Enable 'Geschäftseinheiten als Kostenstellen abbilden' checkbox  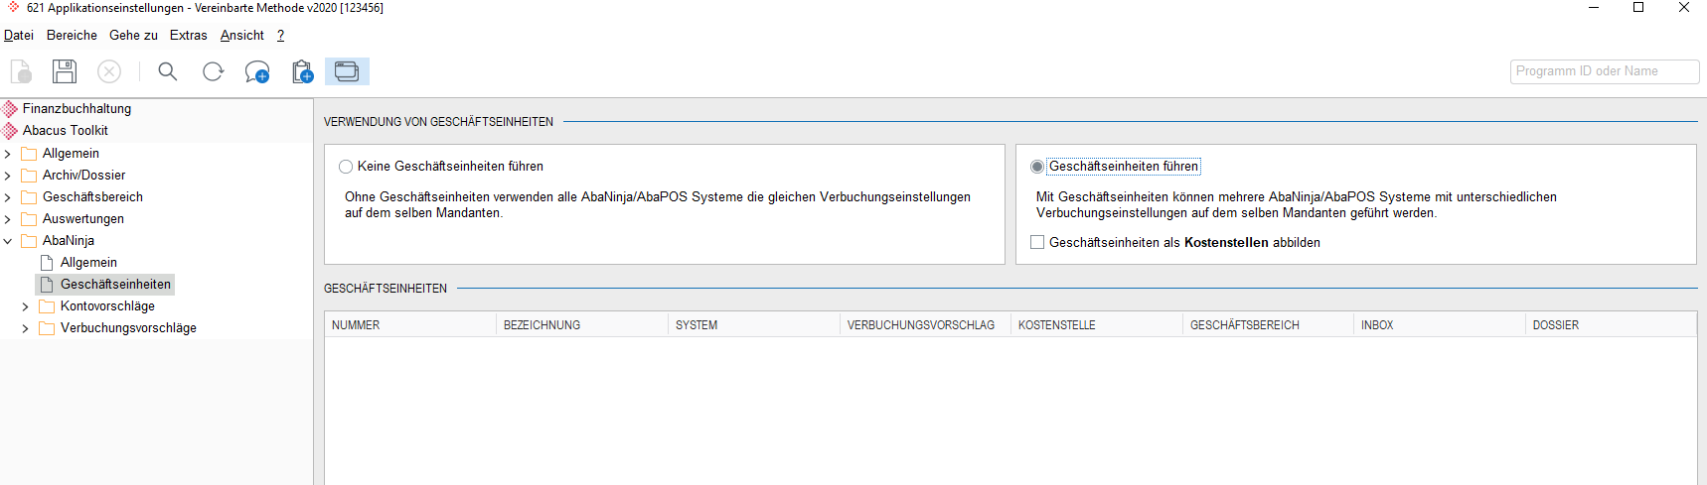coord(1037,242)
